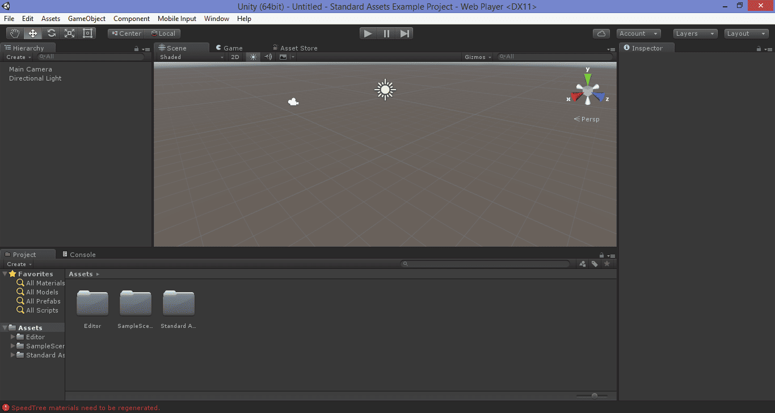
Task: Expand the SampleScenes folder in tree
Action: coord(13,346)
